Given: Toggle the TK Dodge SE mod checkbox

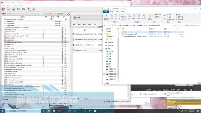Looking at the screenshot, I should 5,38.
